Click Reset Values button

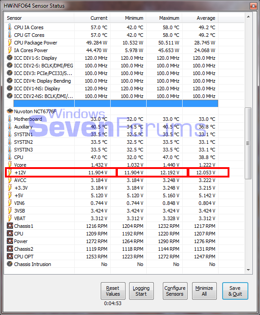click(x=113, y=291)
